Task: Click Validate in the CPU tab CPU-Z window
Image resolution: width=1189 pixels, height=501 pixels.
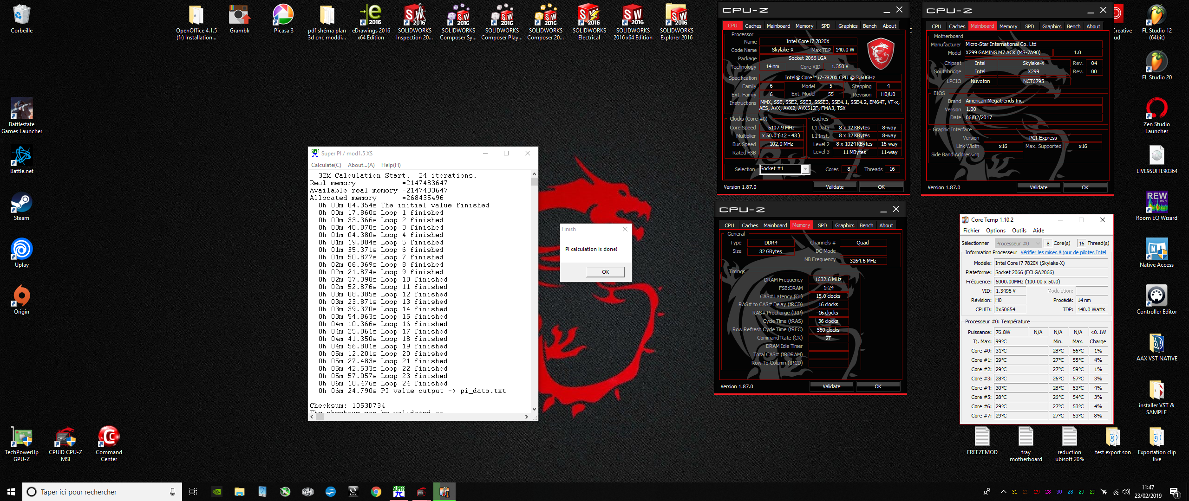Action: click(x=835, y=187)
